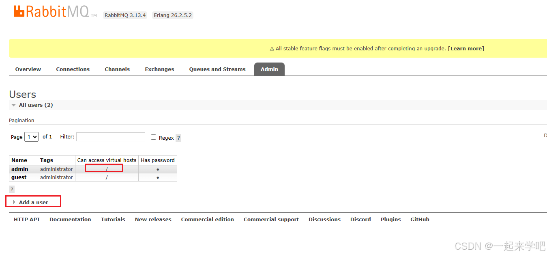Open the Overview tab

pyautogui.click(x=28, y=69)
